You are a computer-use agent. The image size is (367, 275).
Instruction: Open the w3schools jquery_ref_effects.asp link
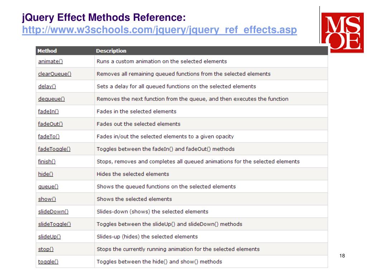[x=159, y=30]
